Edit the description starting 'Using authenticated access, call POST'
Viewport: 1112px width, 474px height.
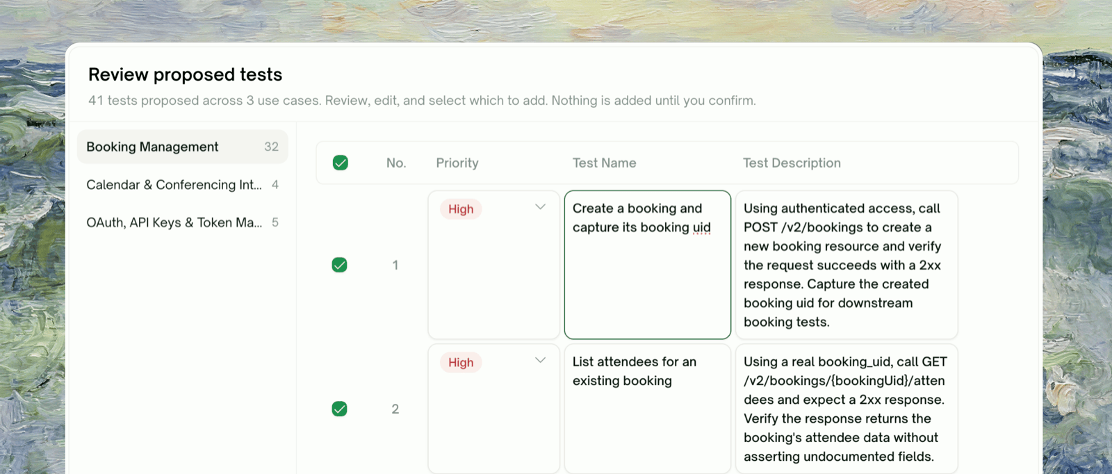[x=847, y=265]
